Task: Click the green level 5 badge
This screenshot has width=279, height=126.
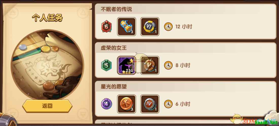Action: click(x=107, y=65)
